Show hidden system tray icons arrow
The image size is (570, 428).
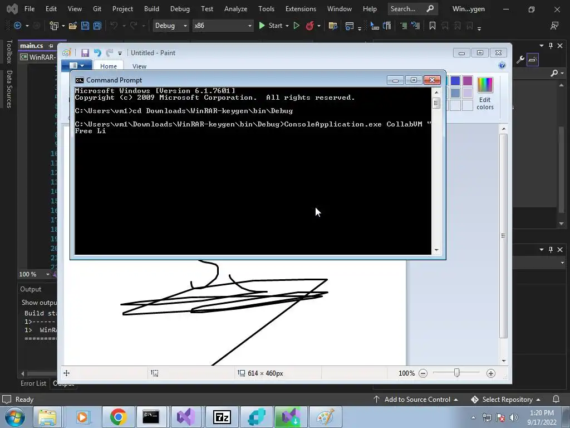pos(473,417)
